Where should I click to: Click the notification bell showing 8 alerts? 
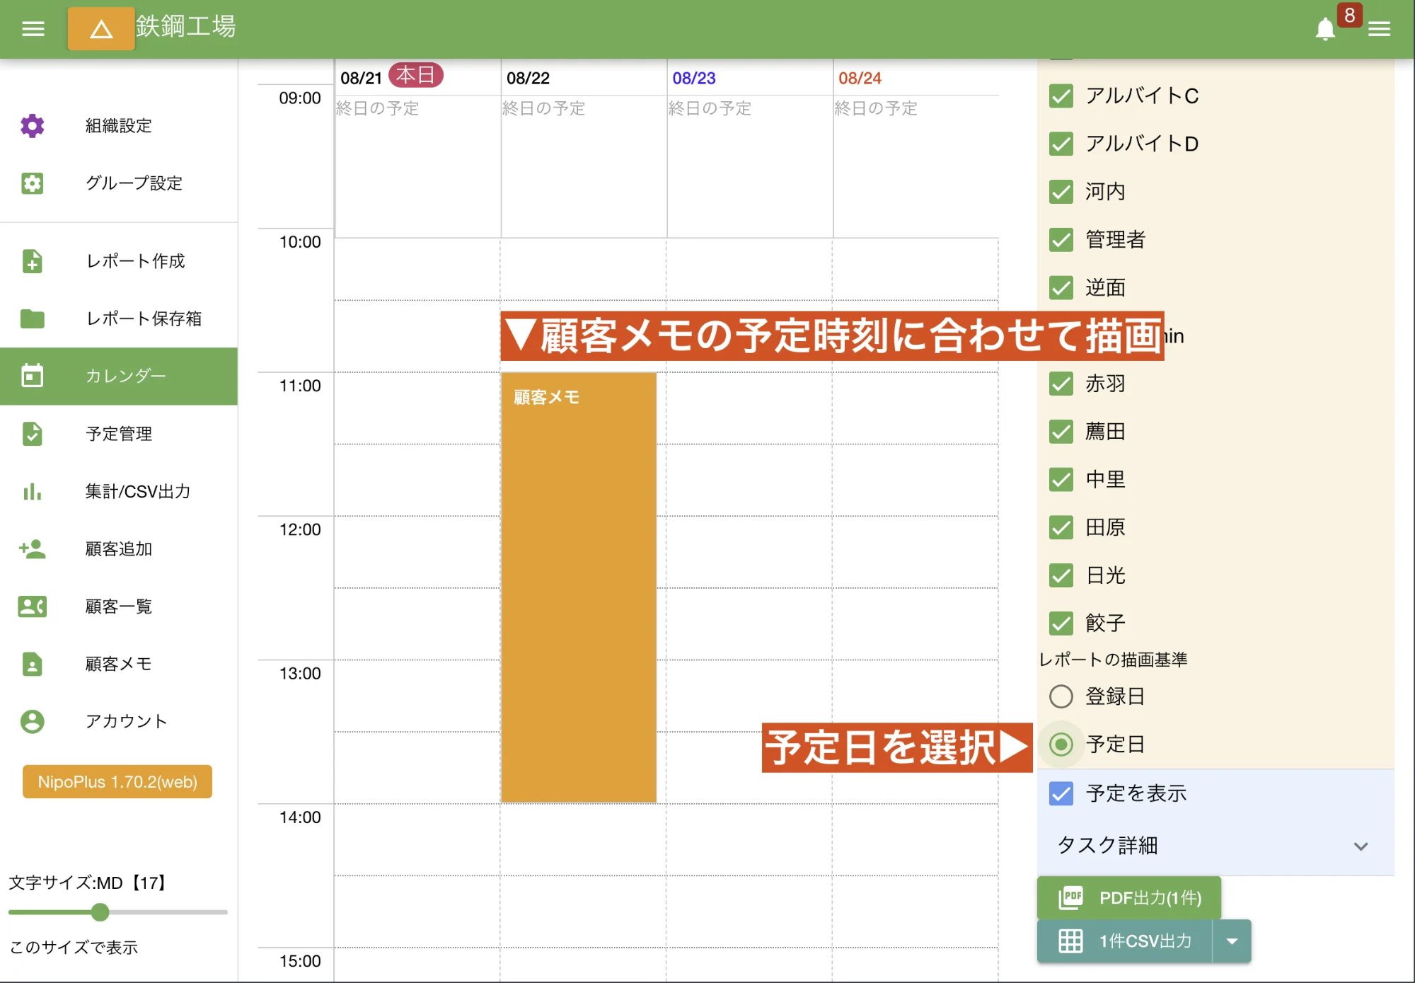tap(1325, 28)
